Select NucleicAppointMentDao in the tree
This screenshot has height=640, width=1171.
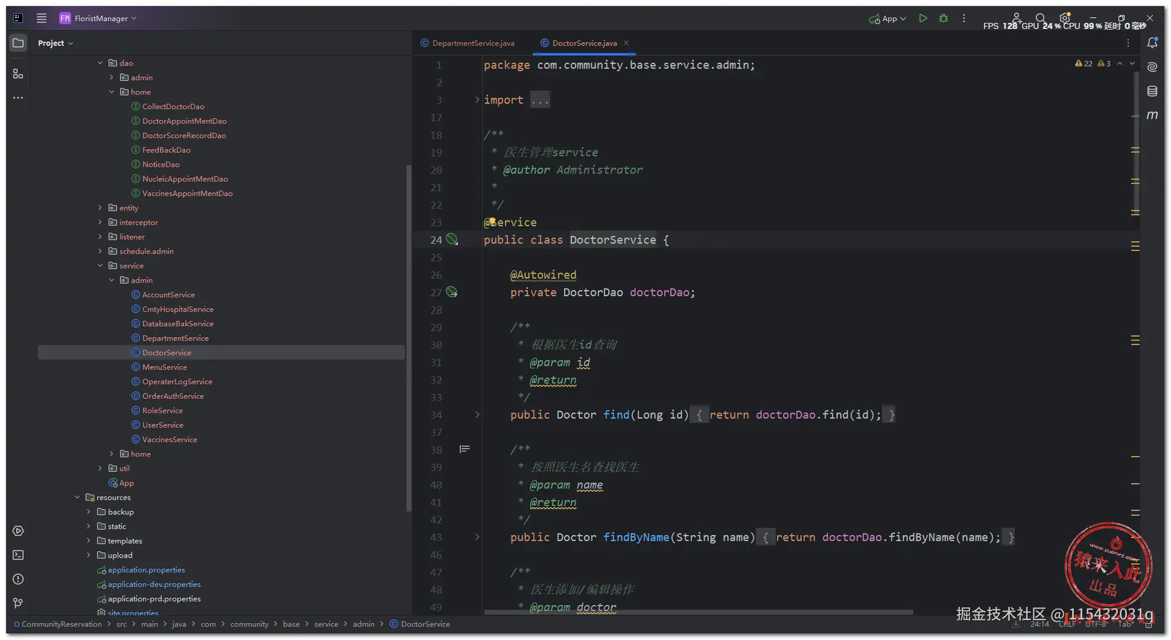click(x=185, y=179)
